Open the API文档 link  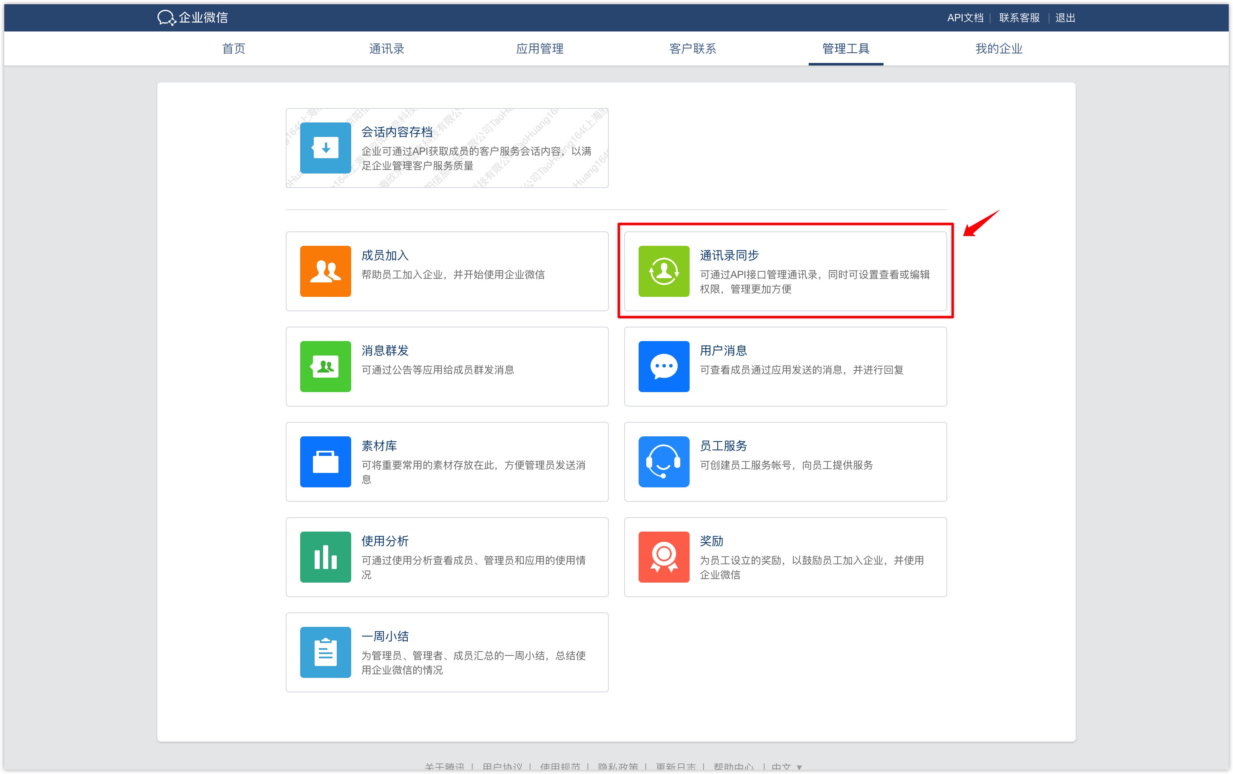tap(965, 18)
